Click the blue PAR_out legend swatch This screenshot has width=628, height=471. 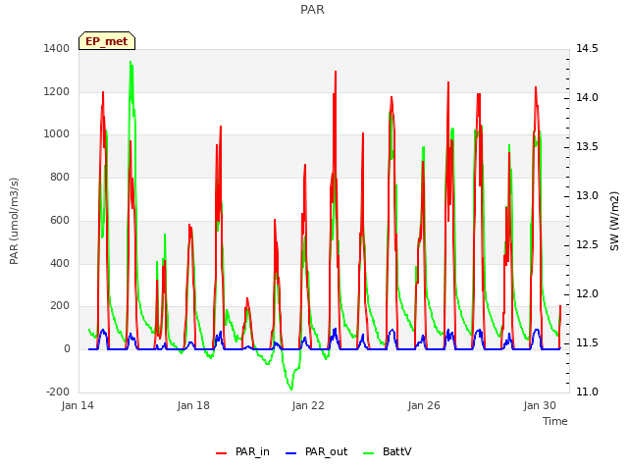290,452
